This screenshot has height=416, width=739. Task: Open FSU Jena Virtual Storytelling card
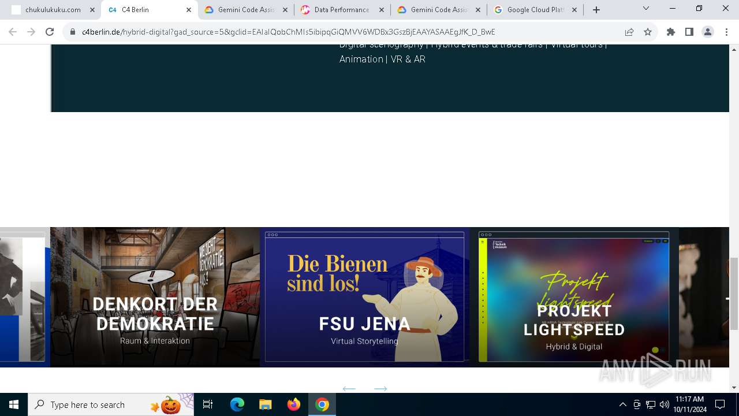[x=364, y=297]
